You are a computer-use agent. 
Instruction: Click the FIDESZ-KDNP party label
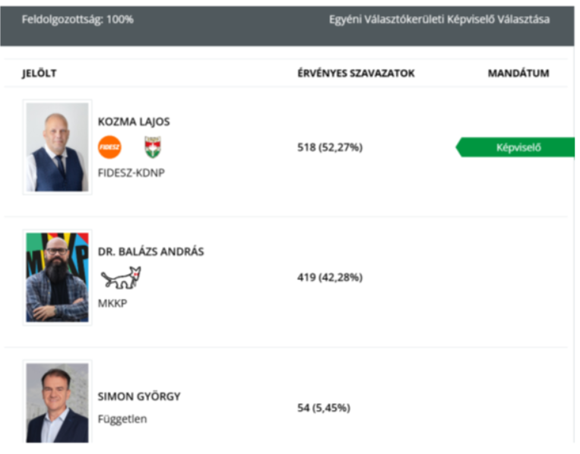click(x=132, y=173)
